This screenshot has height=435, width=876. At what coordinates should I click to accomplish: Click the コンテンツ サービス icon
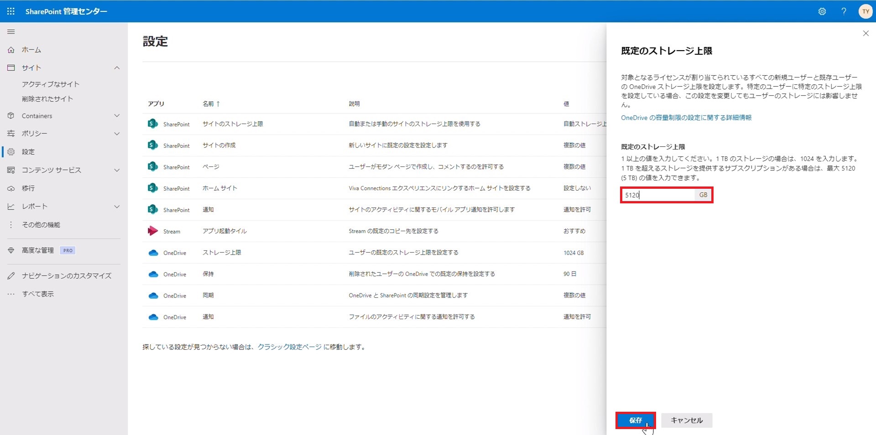point(11,170)
